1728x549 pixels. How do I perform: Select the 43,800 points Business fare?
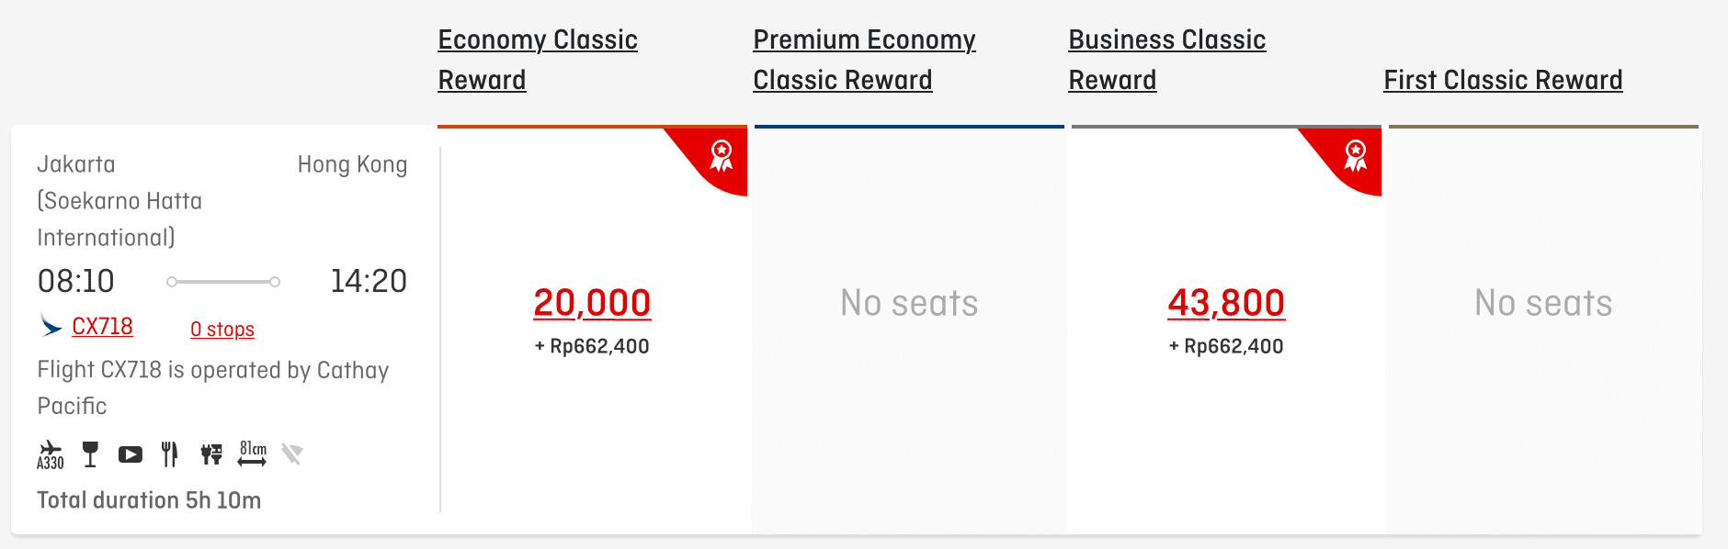(x=1226, y=303)
